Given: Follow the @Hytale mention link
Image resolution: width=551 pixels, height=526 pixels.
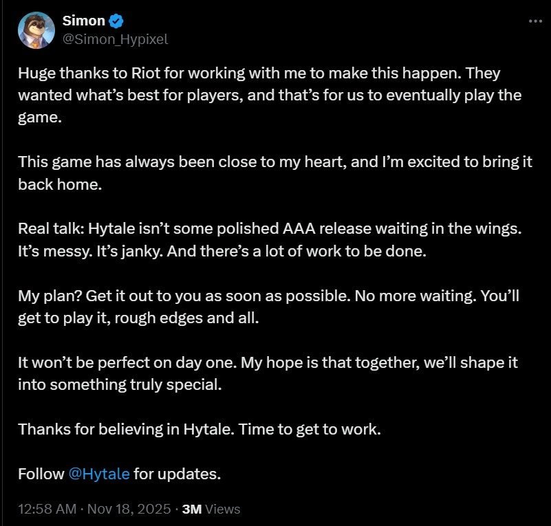Looking at the screenshot, I should (99, 474).
